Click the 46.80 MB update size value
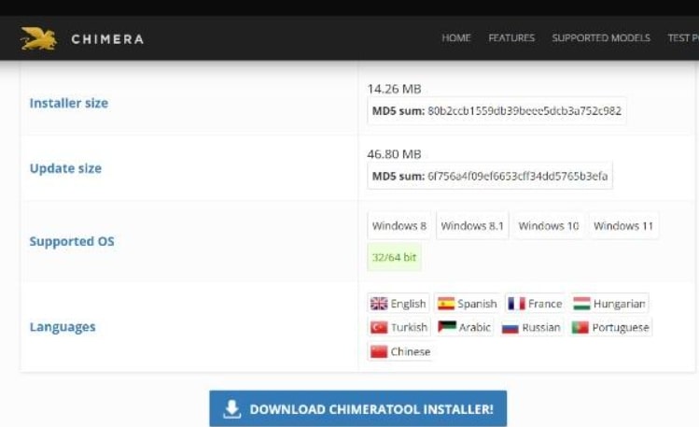This screenshot has width=699, height=427. (x=394, y=154)
